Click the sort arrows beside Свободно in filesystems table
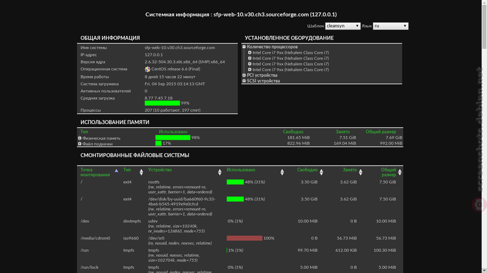Image resolution: width=487 pixels, height=273 pixels. 321,172
